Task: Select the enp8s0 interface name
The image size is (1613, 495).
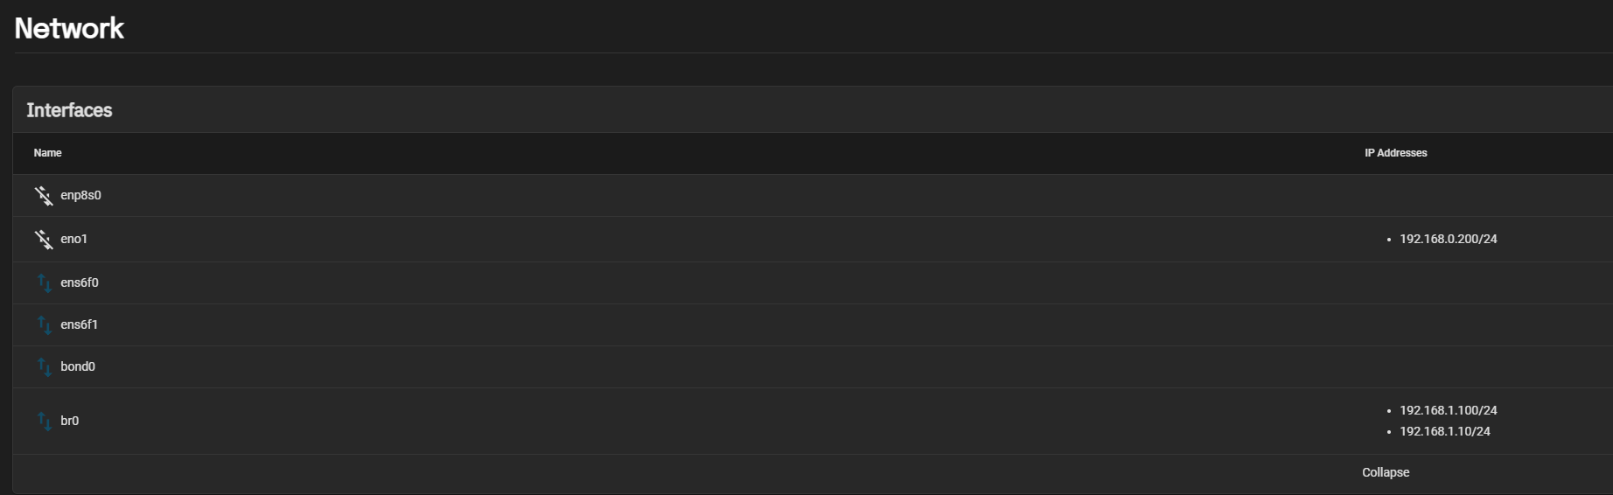Action: (80, 195)
